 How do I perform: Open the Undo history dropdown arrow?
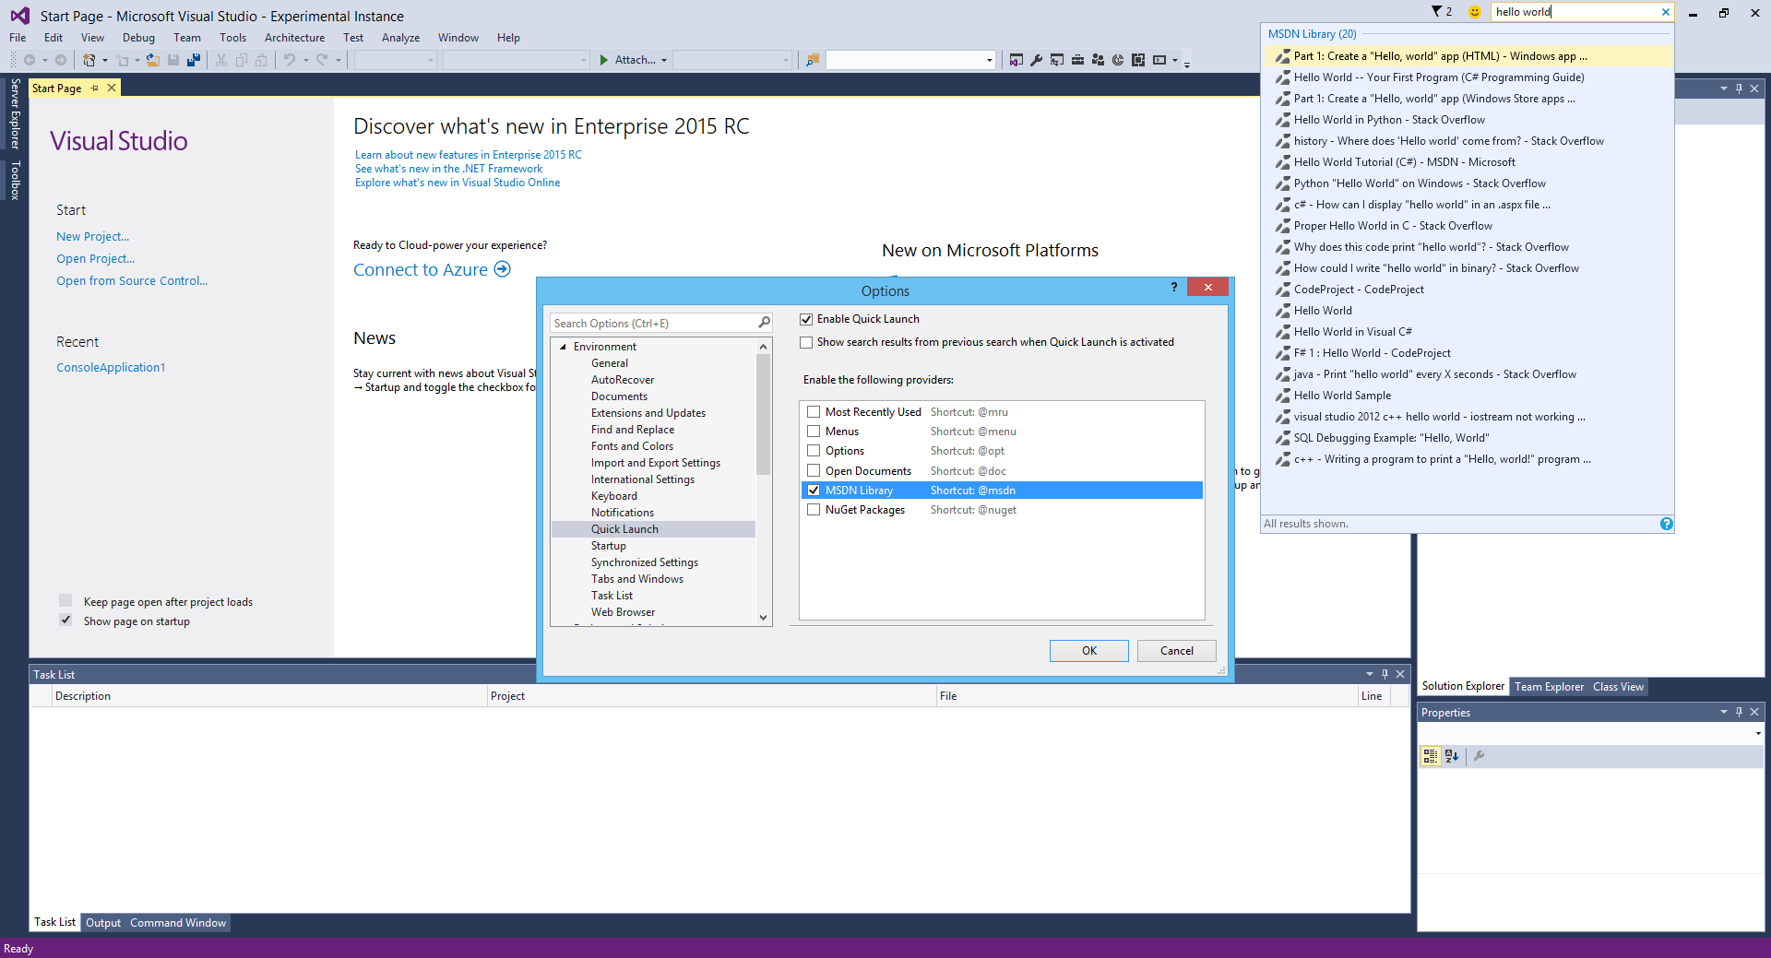point(305,60)
